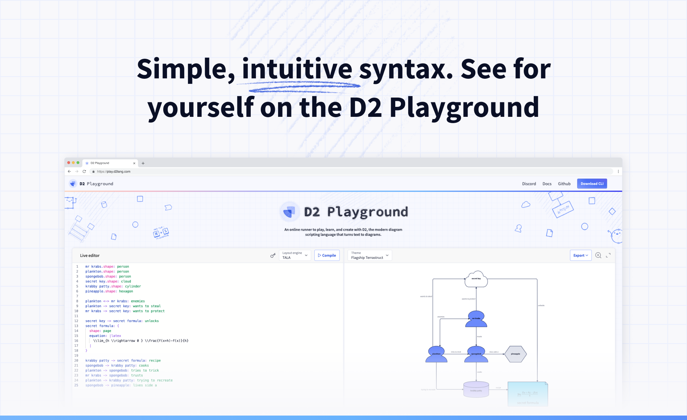Click the secret key cloud node in diagram
Screen dimensions: 687x420
pos(476,279)
